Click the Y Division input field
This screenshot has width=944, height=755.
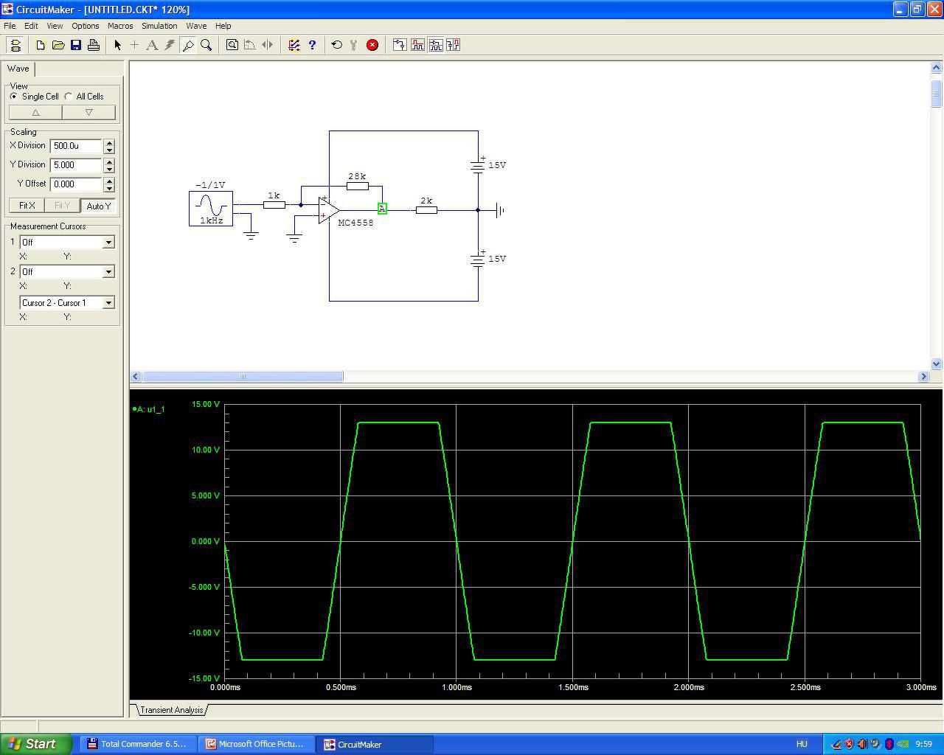76,165
